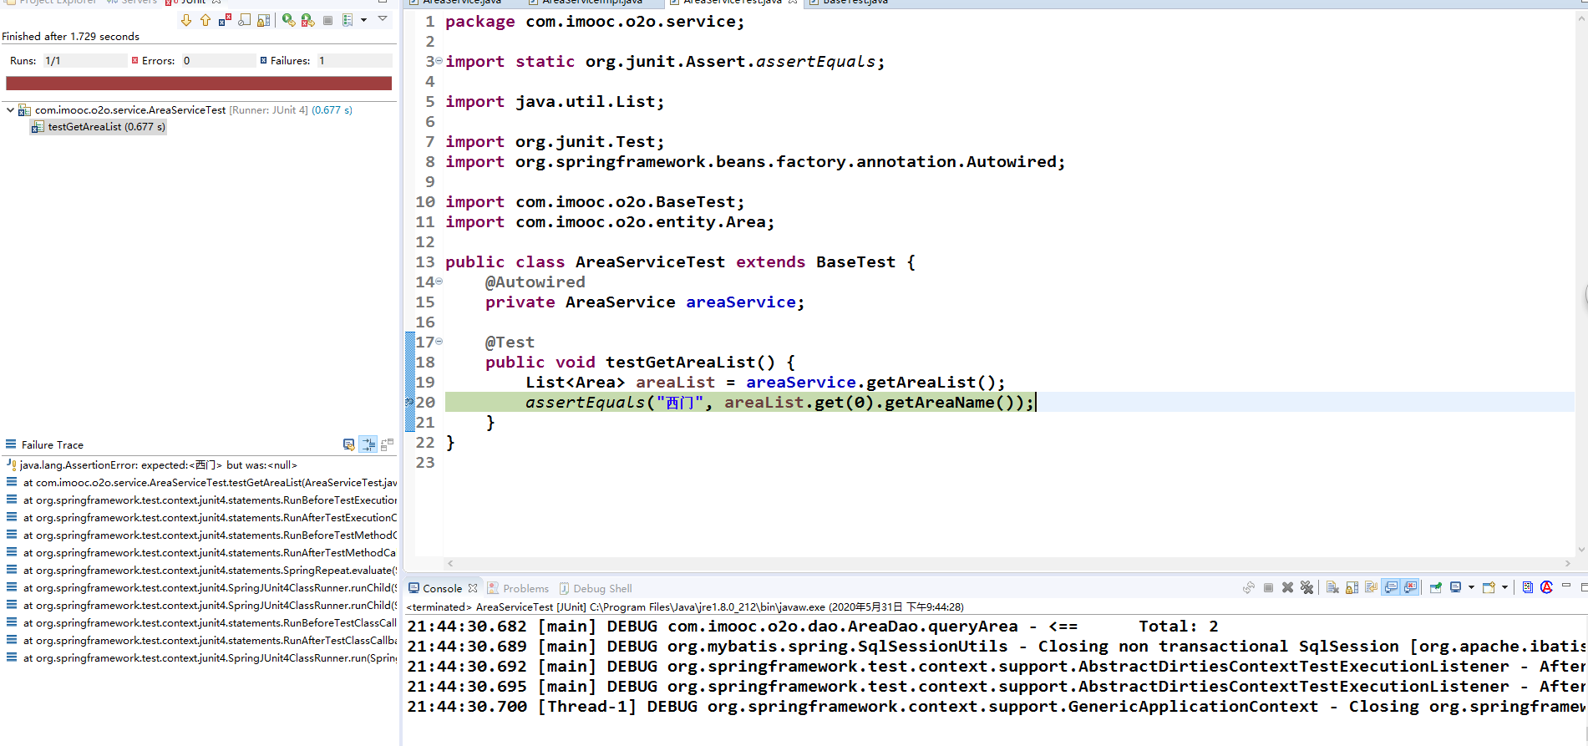Toggle show skipped tests only in JUnit

244,20
